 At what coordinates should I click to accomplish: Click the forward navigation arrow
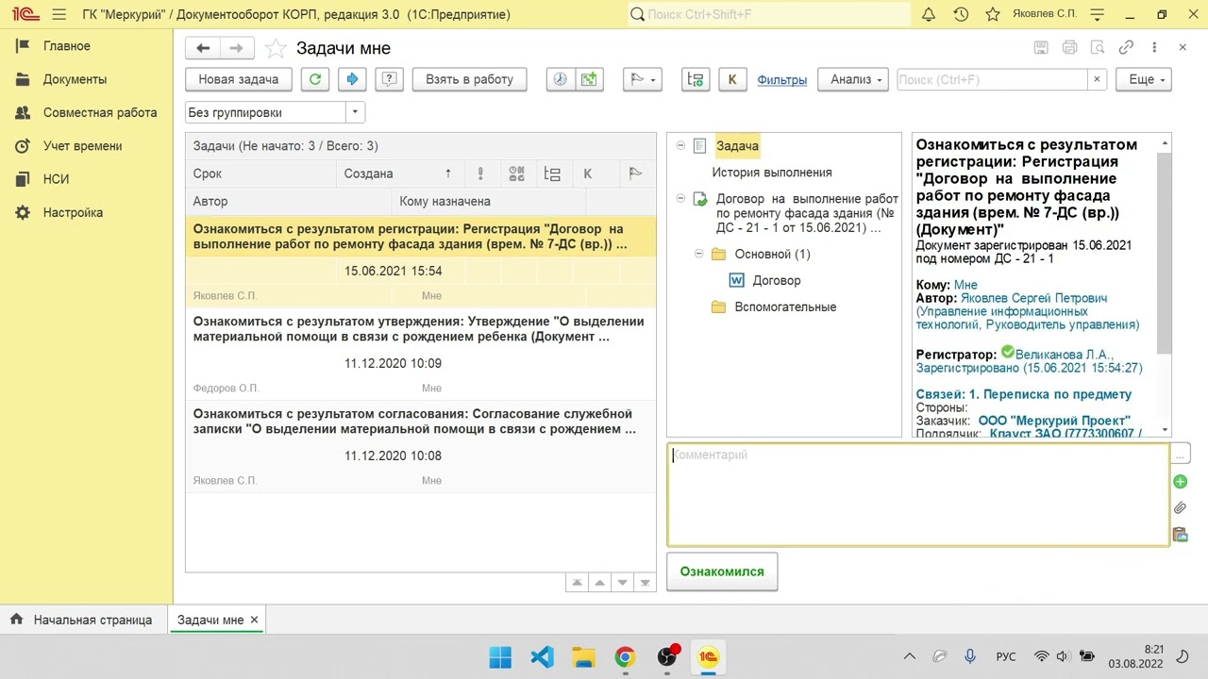pyautogui.click(x=236, y=48)
